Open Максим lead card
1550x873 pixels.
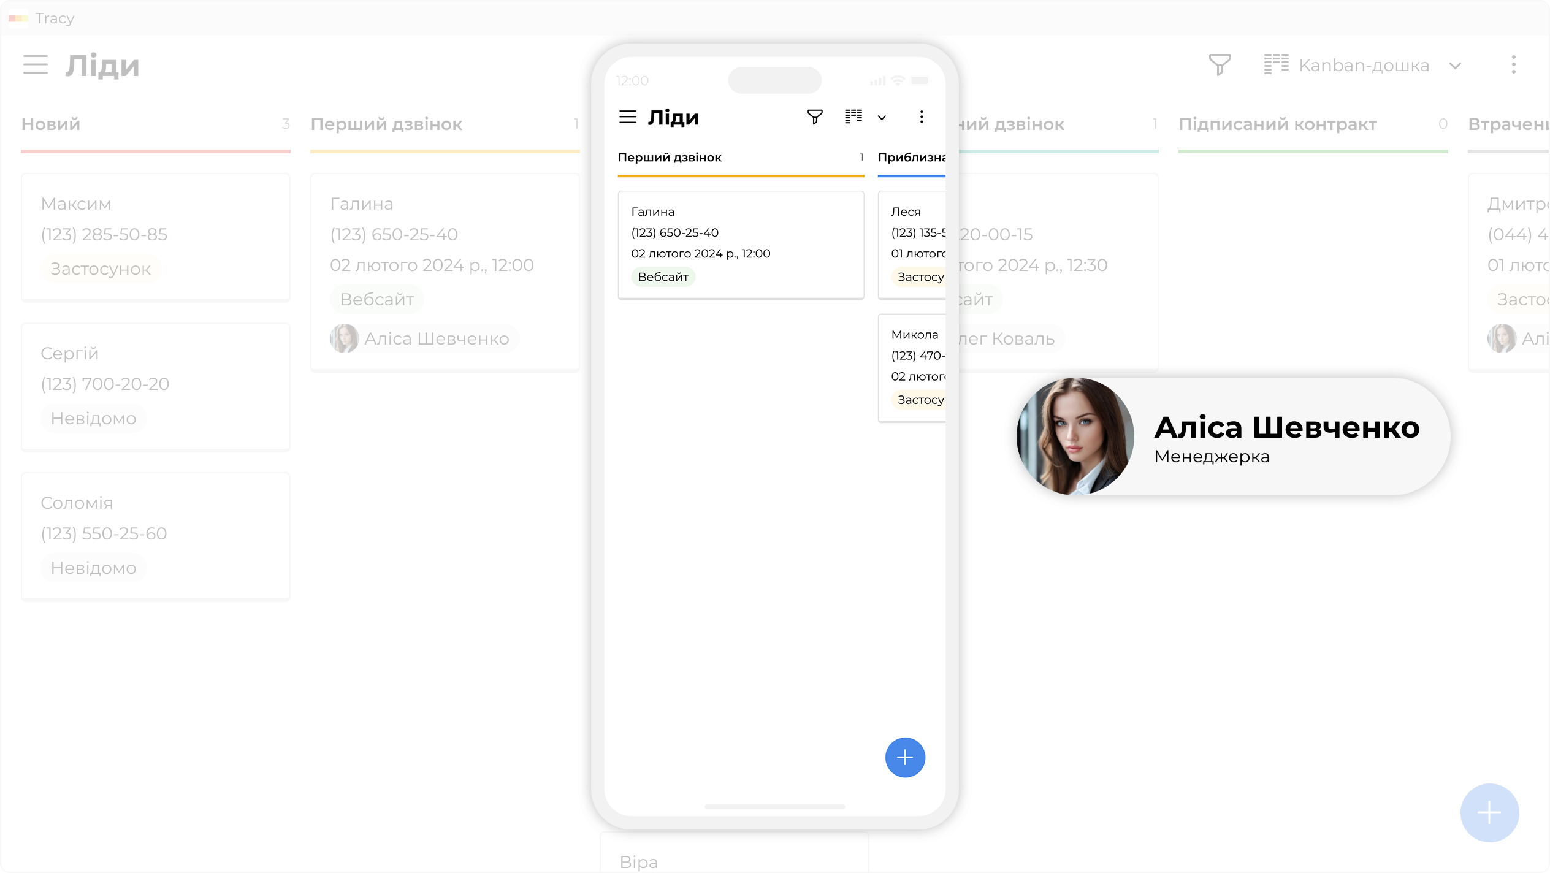click(x=156, y=237)
